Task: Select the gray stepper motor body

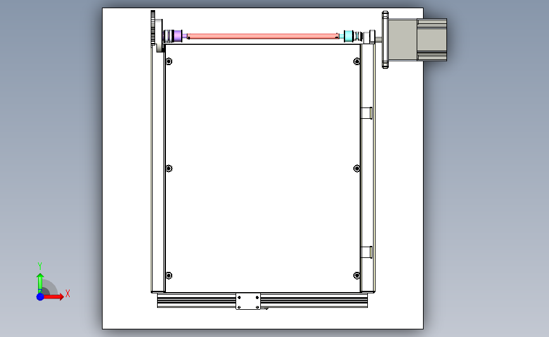Action: 417,40
